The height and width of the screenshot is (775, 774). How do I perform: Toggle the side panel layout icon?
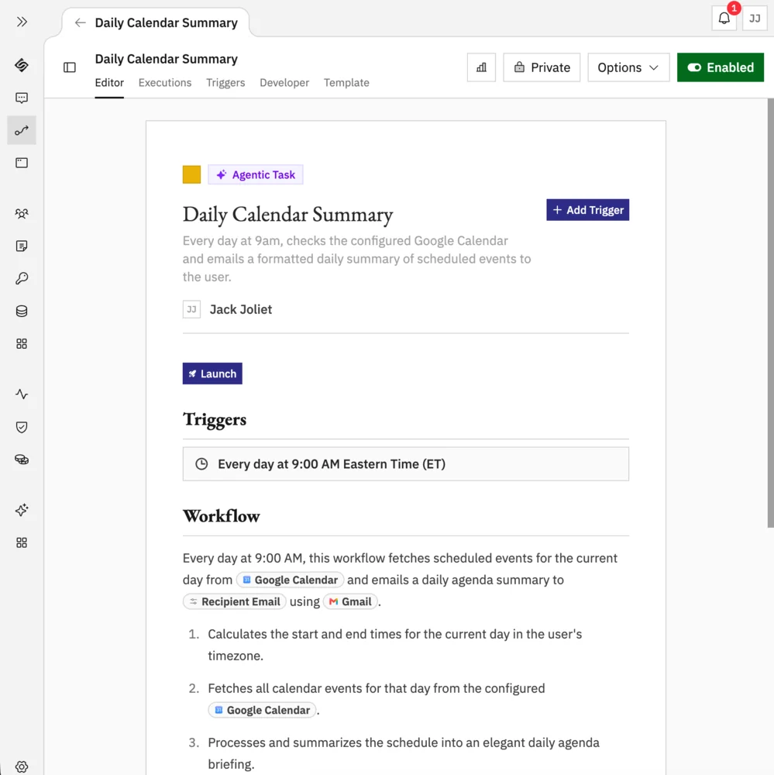click(70, 67)
